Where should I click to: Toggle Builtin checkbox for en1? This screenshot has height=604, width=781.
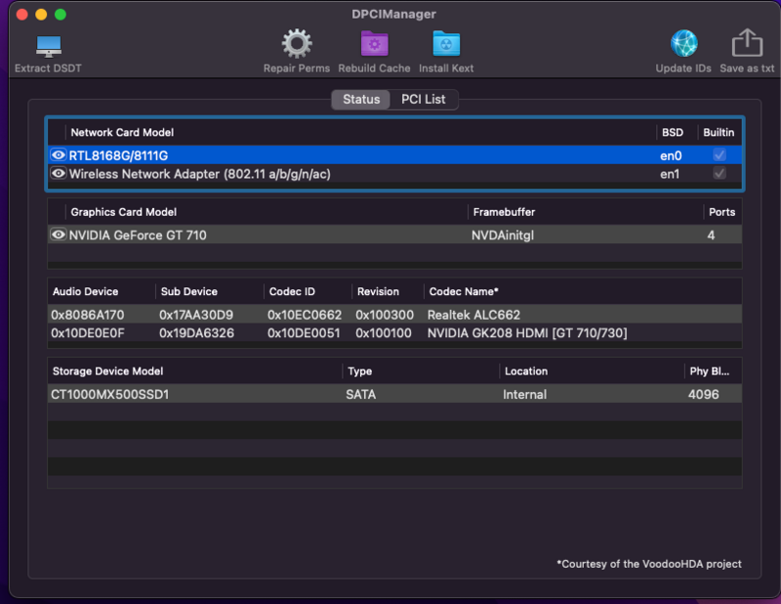click(x=719, y=174)
